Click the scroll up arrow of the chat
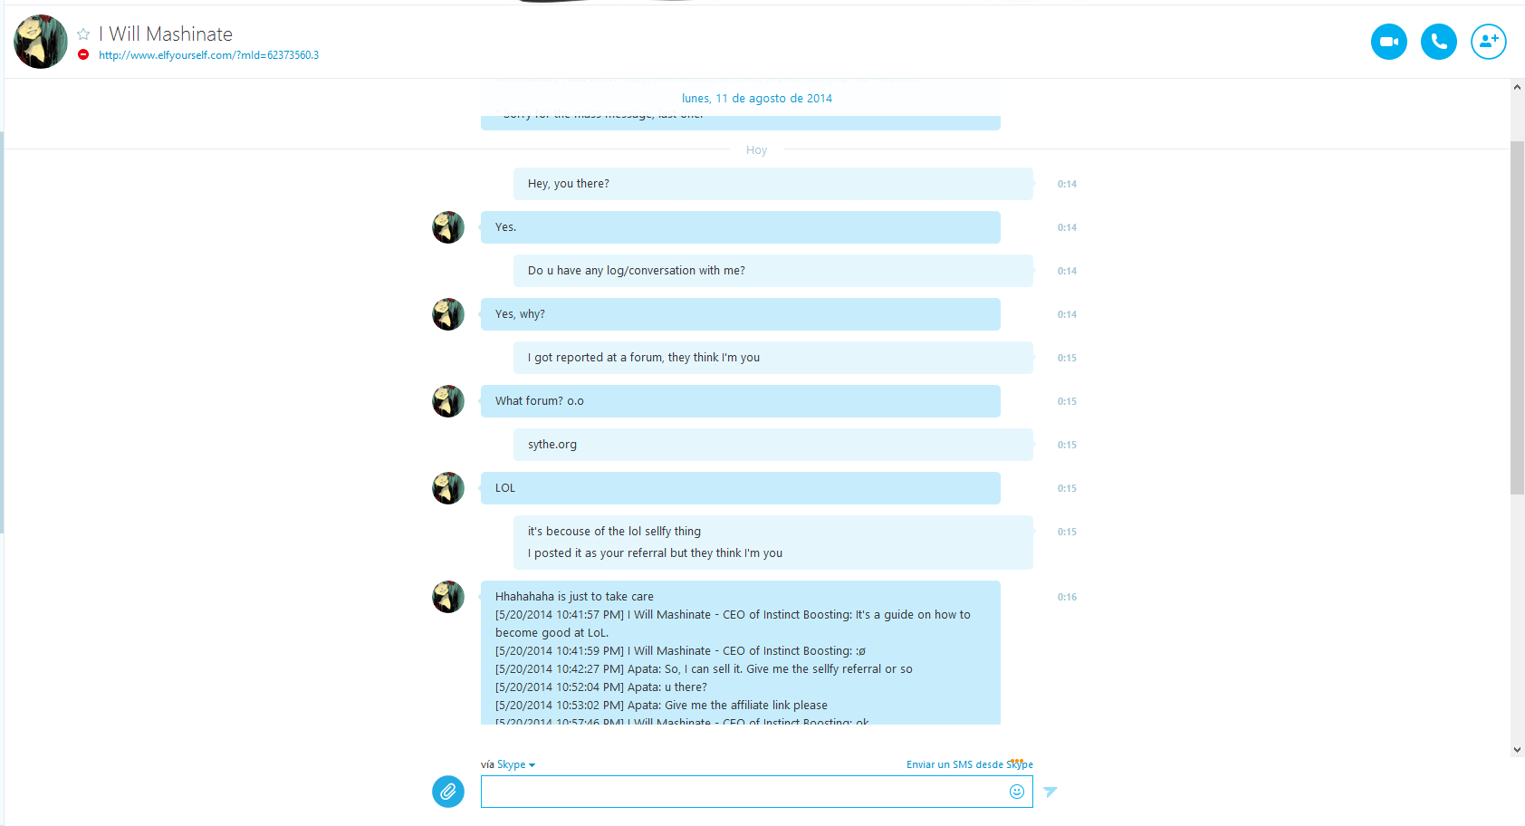Image resolution: width=1525 pixels, height=826 pixels. coord(1517,87)
